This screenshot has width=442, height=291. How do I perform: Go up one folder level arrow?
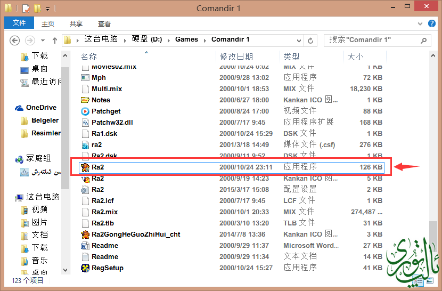point(55,41)
